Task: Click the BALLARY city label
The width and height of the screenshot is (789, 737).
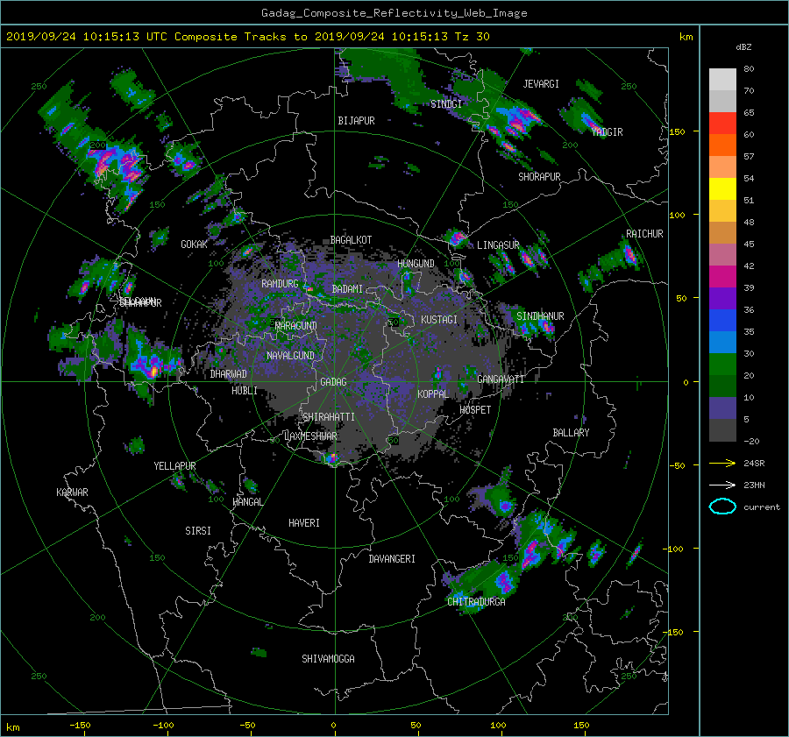Action: tap(571, 433)
